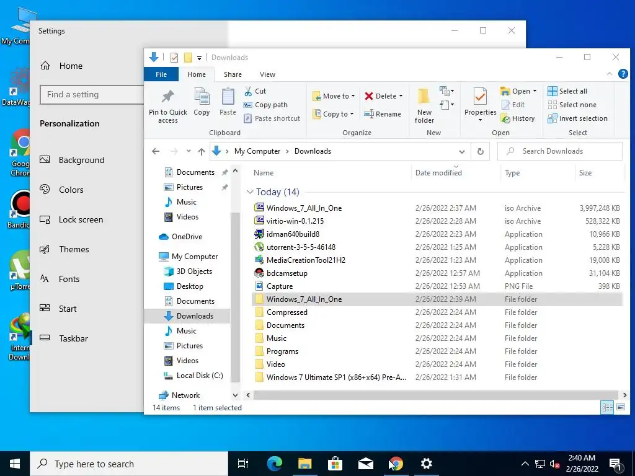The height and width of the screenshot is (476, 635).
Task: Select the Network navigation item
Action: coord(179,395)
